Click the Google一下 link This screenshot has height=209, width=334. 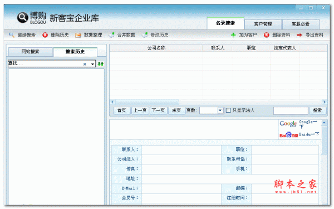[x=308, y=124]
